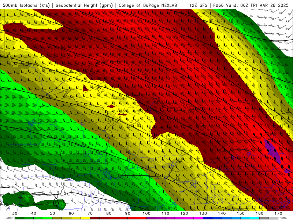Click the 'F066' forecast hour text
This screenshot has width=293, height=220.
tap(218, 5)
